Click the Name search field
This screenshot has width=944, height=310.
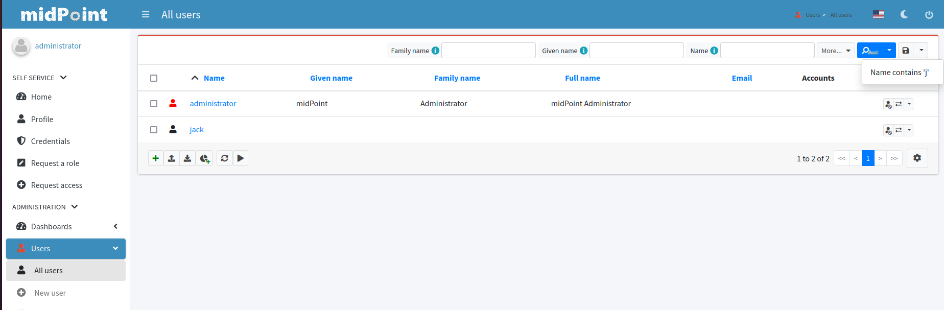767,51
